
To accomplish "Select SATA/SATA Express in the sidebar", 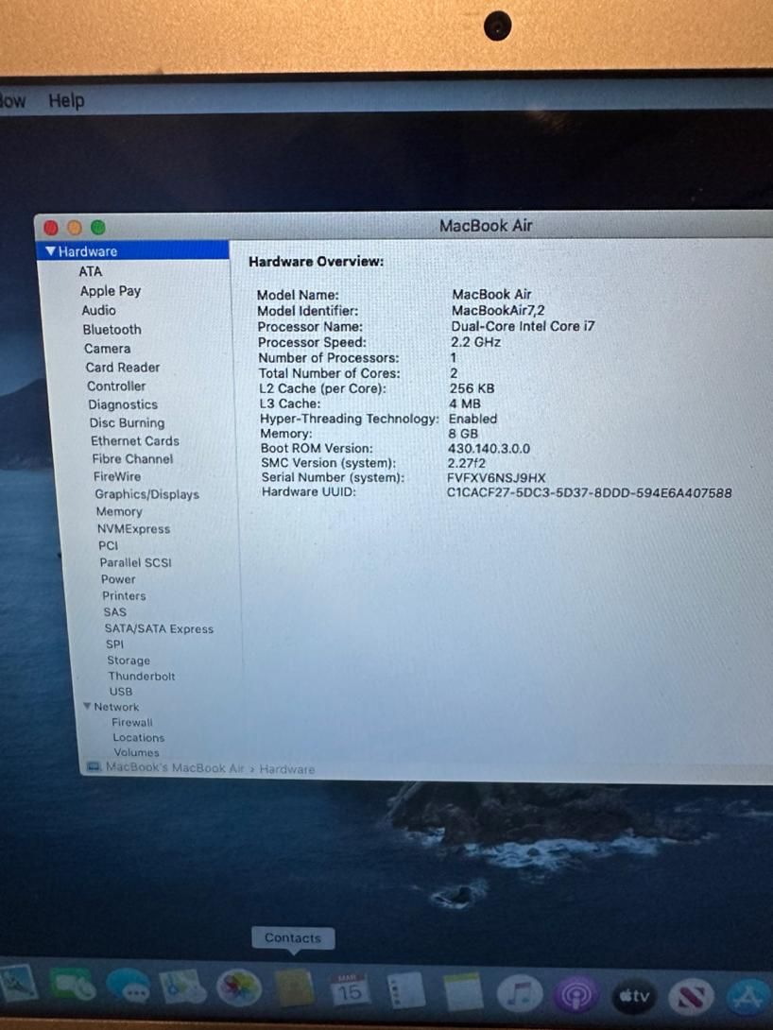I will [x=159, y=628].
